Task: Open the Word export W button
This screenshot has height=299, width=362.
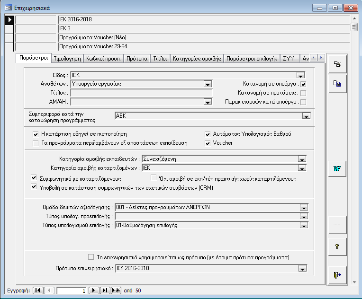Action: point(337,168)
